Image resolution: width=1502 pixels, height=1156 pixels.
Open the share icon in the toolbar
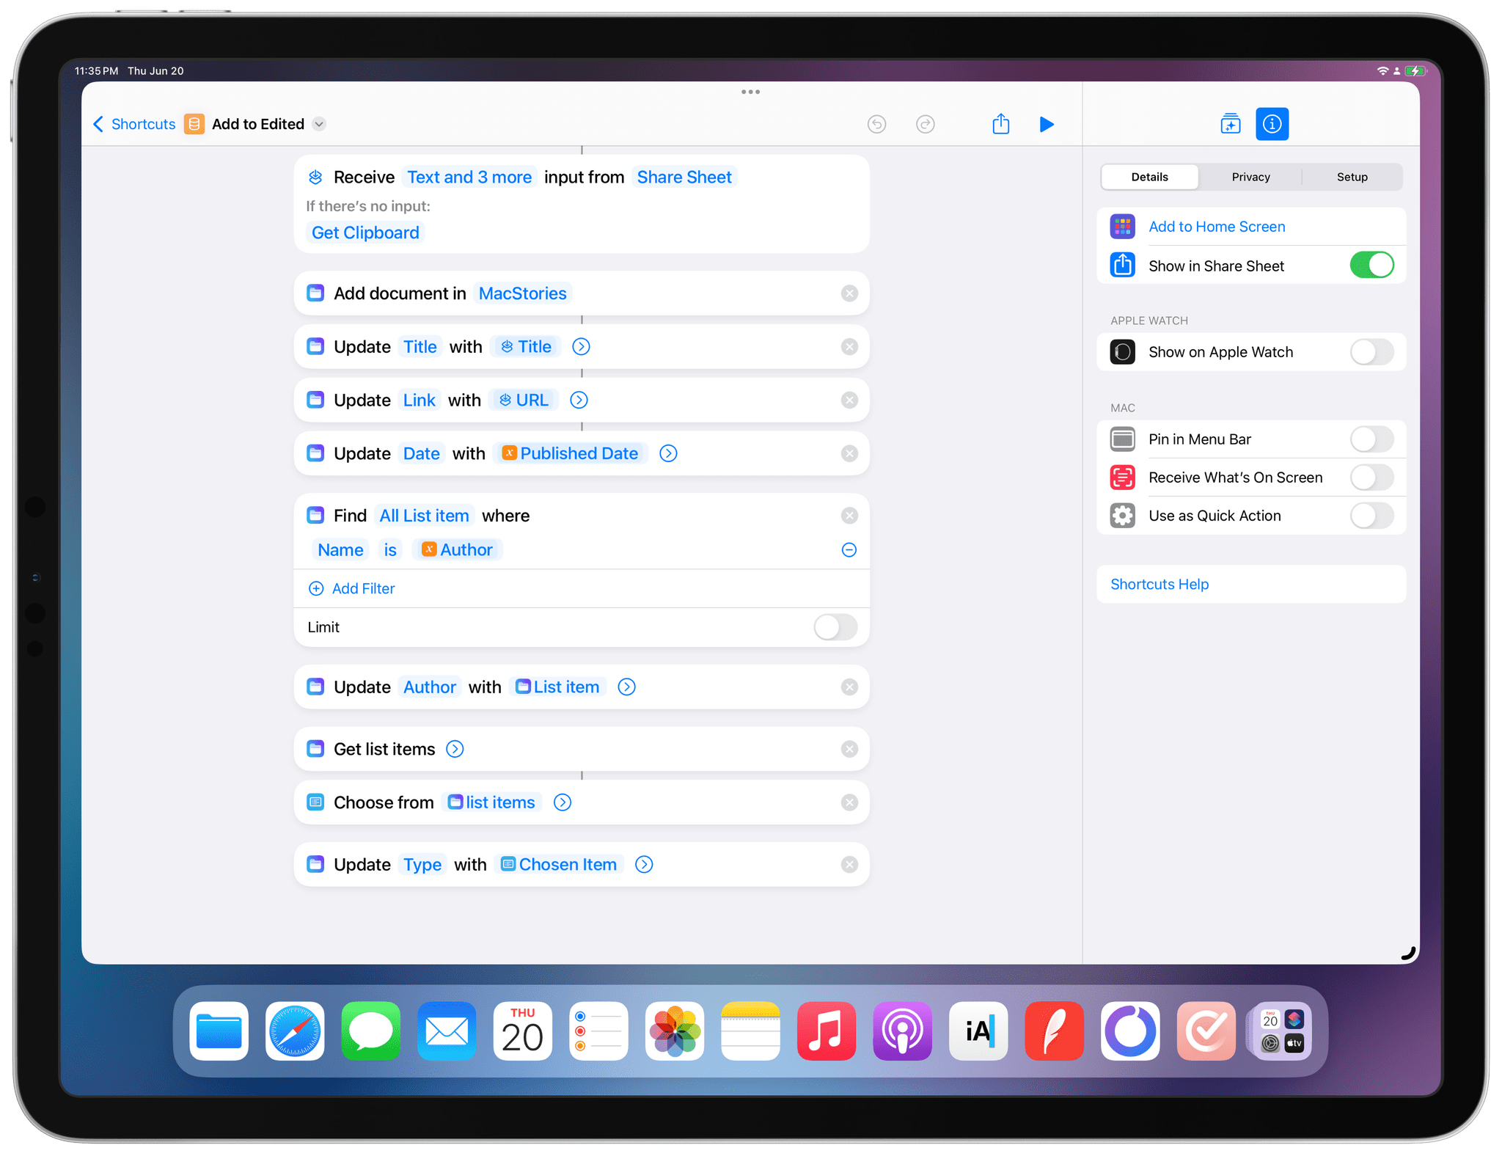pos(1000,123)
